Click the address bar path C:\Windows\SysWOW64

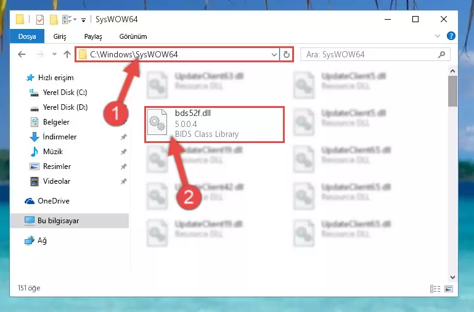click(x=134, y=54)
